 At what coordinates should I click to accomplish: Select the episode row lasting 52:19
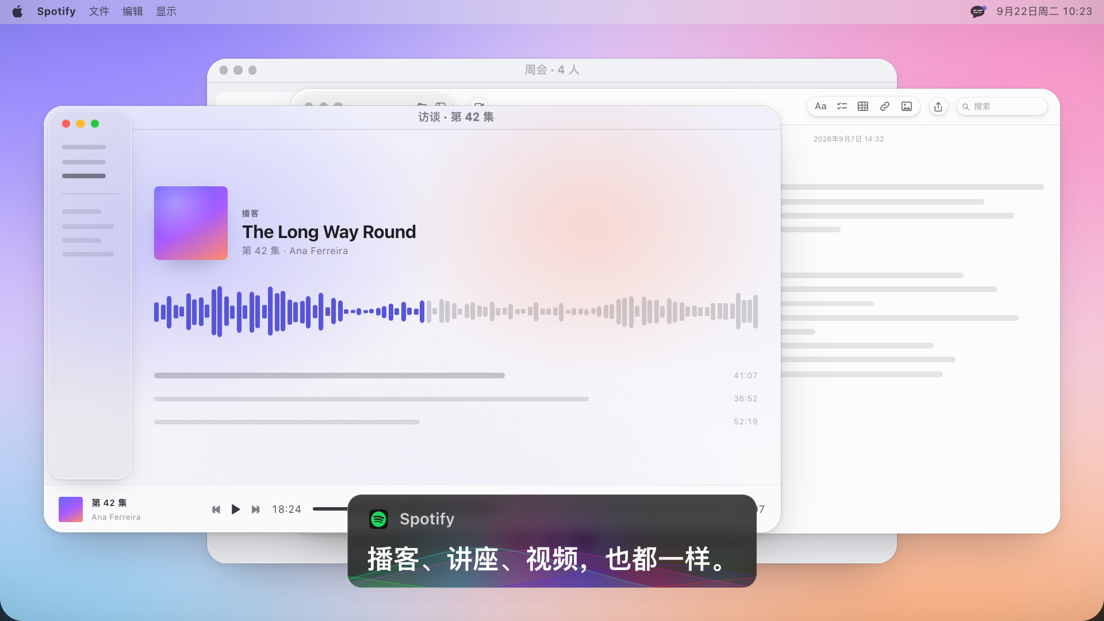tap(456, 421)
